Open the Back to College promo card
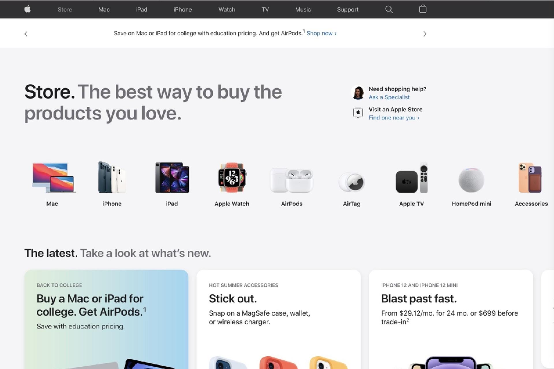Image resolution: width=554 pixels, height=369 pixels. click(106, 319)
